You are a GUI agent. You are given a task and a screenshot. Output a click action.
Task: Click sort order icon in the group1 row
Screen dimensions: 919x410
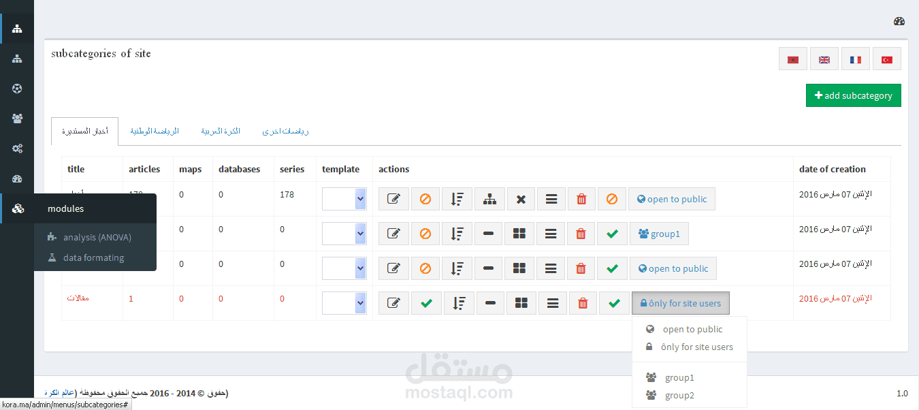457,234
